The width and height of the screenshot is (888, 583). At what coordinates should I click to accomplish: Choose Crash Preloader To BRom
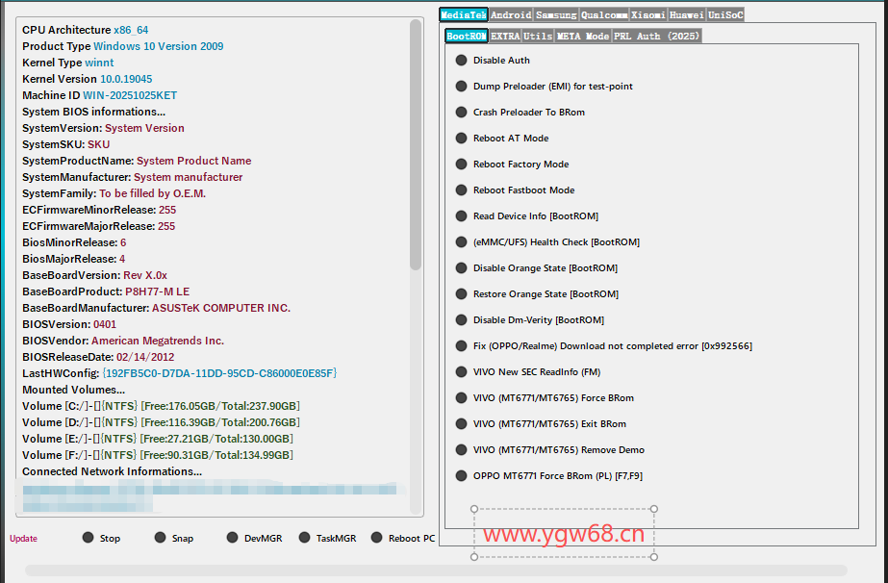pos(520,113)
